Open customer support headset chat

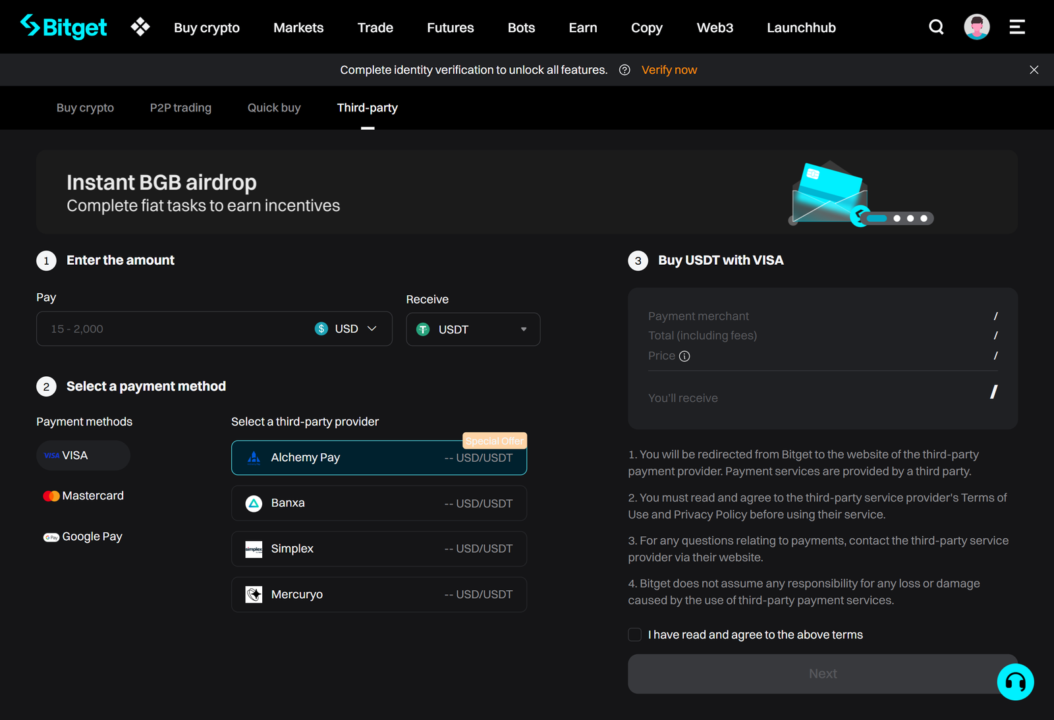click(x=1015, y=682)
